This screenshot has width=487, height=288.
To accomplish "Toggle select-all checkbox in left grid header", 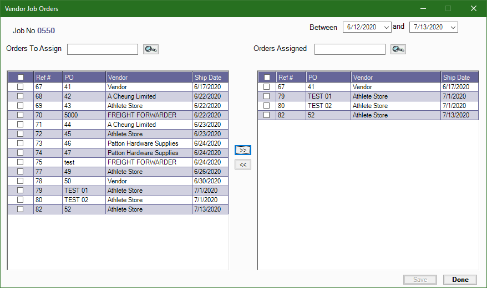I will coord(21,78).
